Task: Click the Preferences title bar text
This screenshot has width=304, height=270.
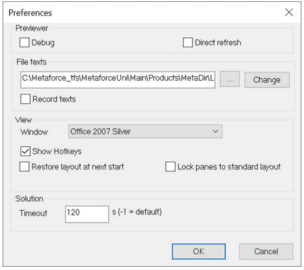Action: (x=30, y=13)
